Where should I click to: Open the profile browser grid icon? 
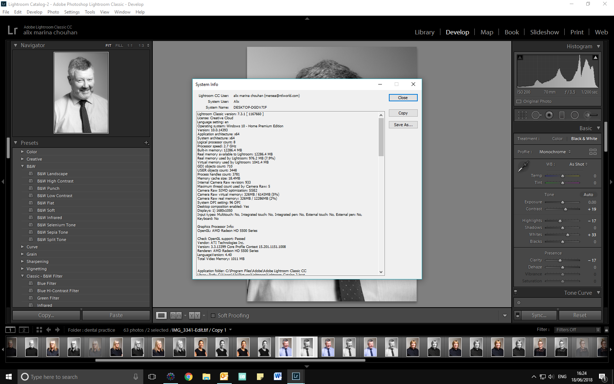tap(593, 152)
